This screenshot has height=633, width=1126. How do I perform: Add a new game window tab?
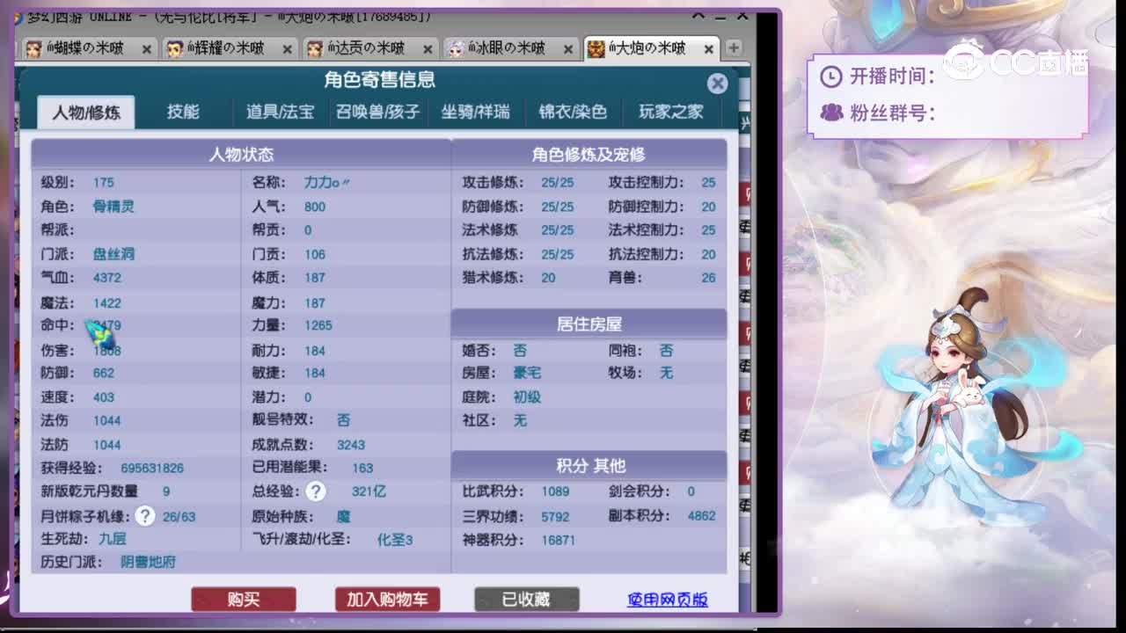734,47
